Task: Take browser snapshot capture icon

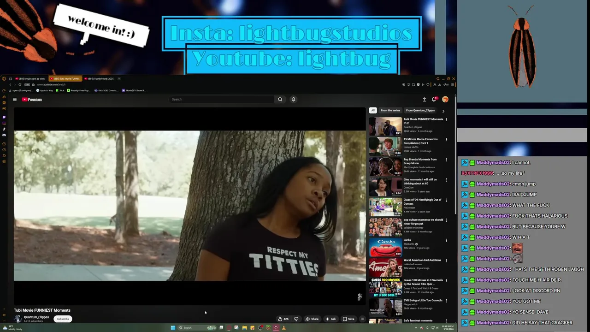Action: coord(413,84)
